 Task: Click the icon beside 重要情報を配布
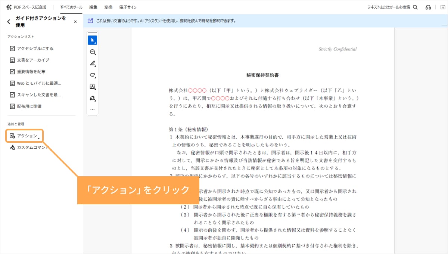tap(12, 72)
